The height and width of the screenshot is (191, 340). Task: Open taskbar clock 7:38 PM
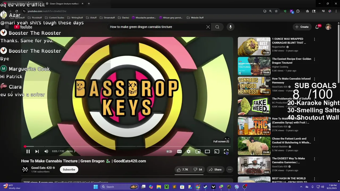pyautogui.click(x=333, y=187)
